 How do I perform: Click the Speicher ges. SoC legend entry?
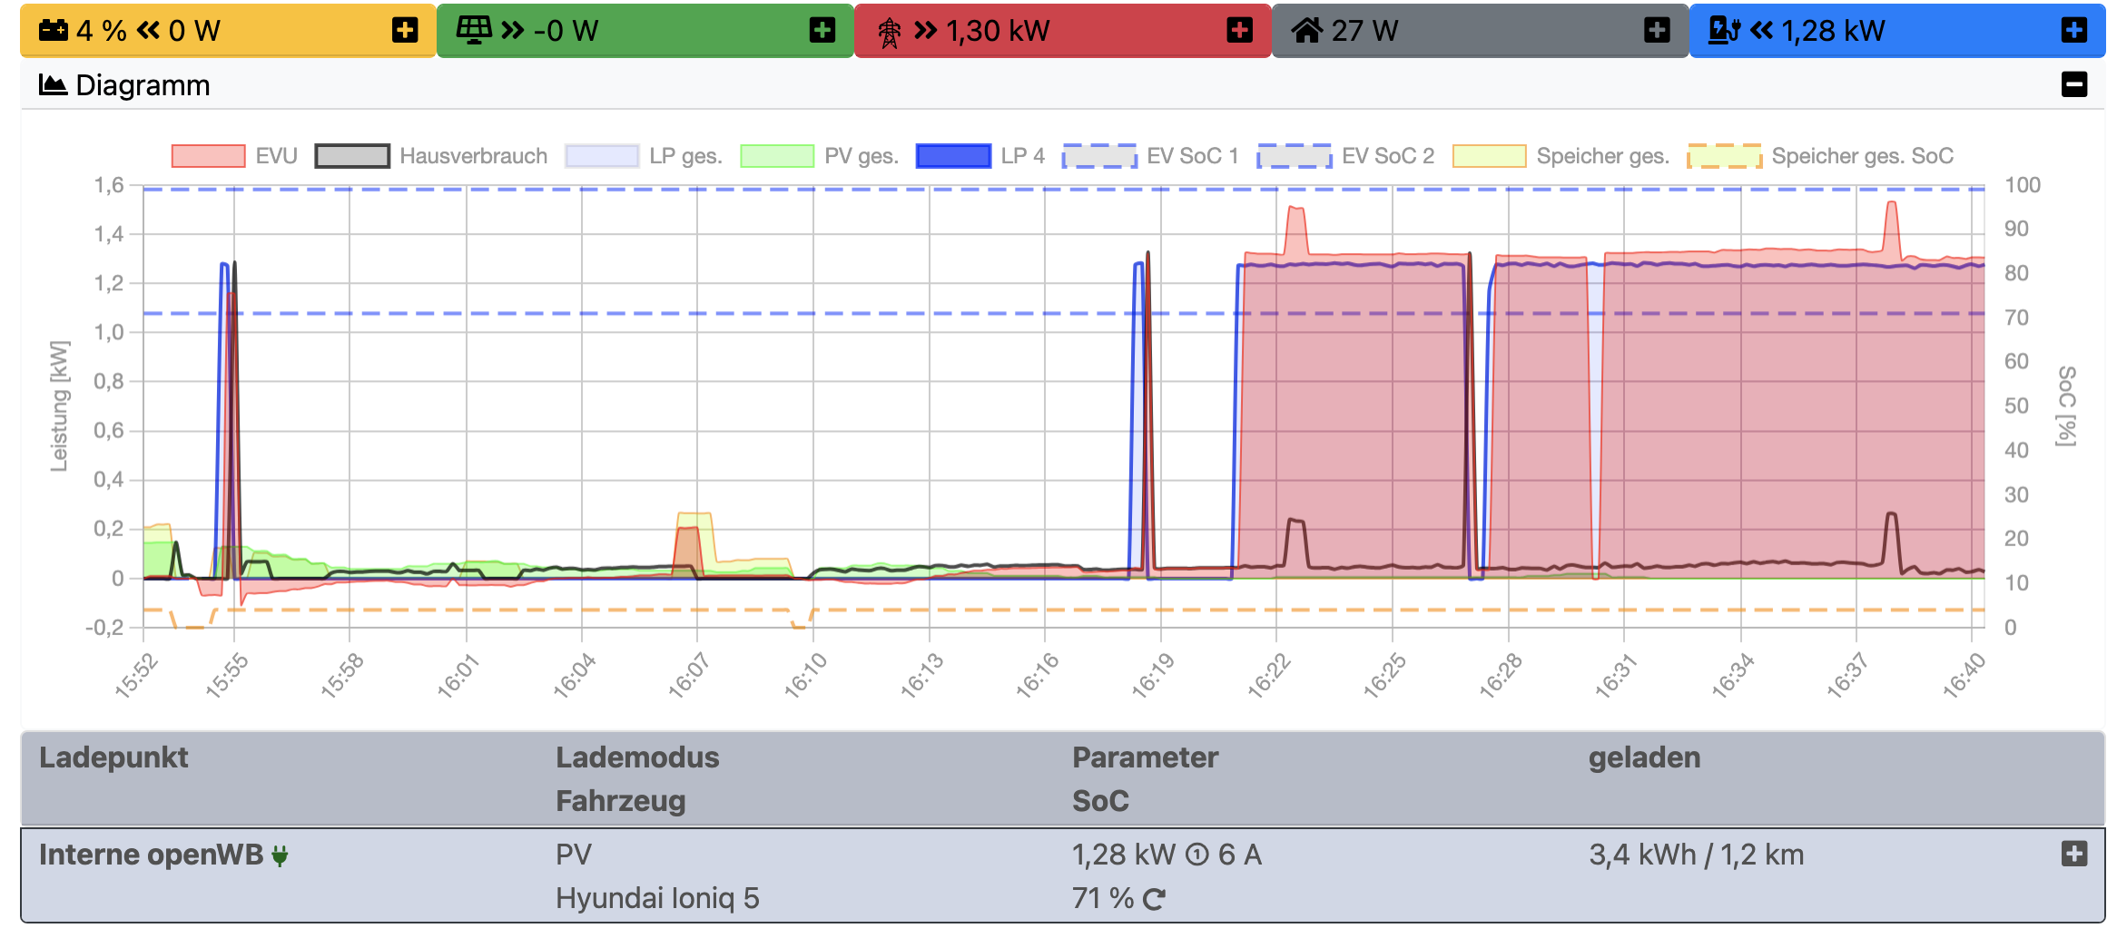[x=1820, y=156]
